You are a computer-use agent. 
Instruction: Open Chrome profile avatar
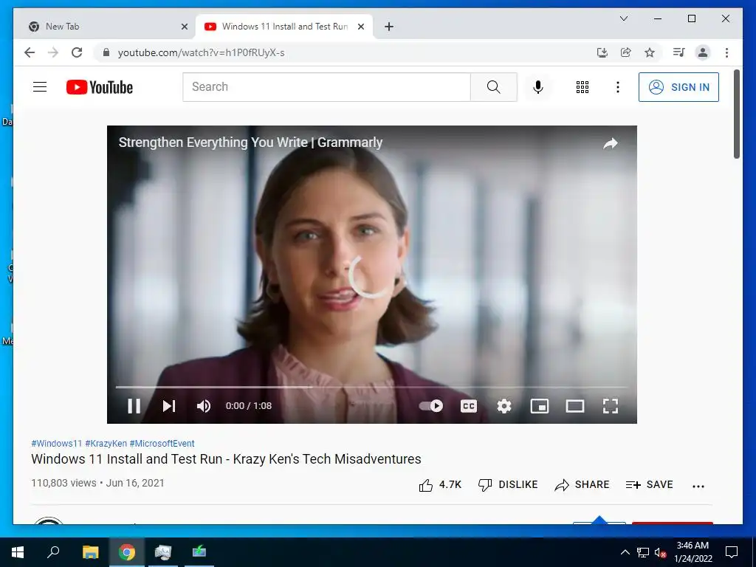(x=703, y=52)
